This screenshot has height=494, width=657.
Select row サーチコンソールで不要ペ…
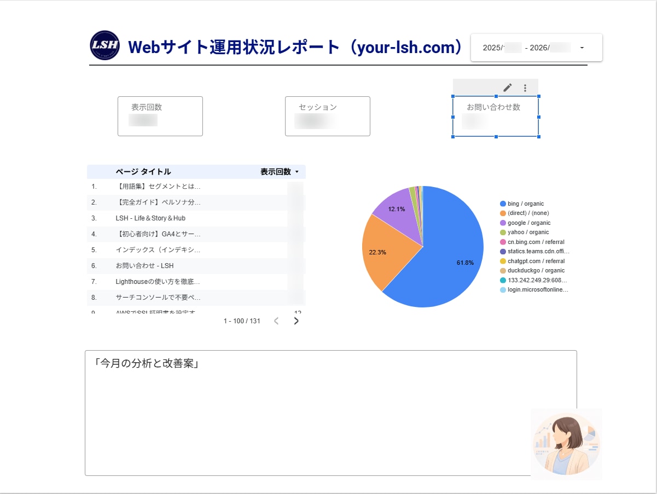pos(196,298)
